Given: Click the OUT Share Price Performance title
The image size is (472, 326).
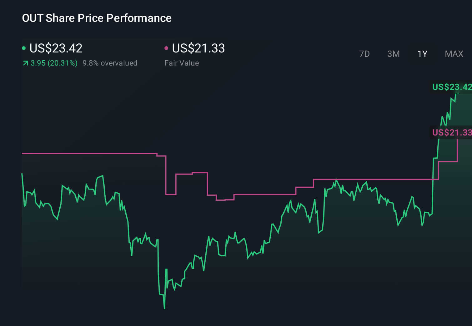Looking at the screenshot, I should click(97, 18).
